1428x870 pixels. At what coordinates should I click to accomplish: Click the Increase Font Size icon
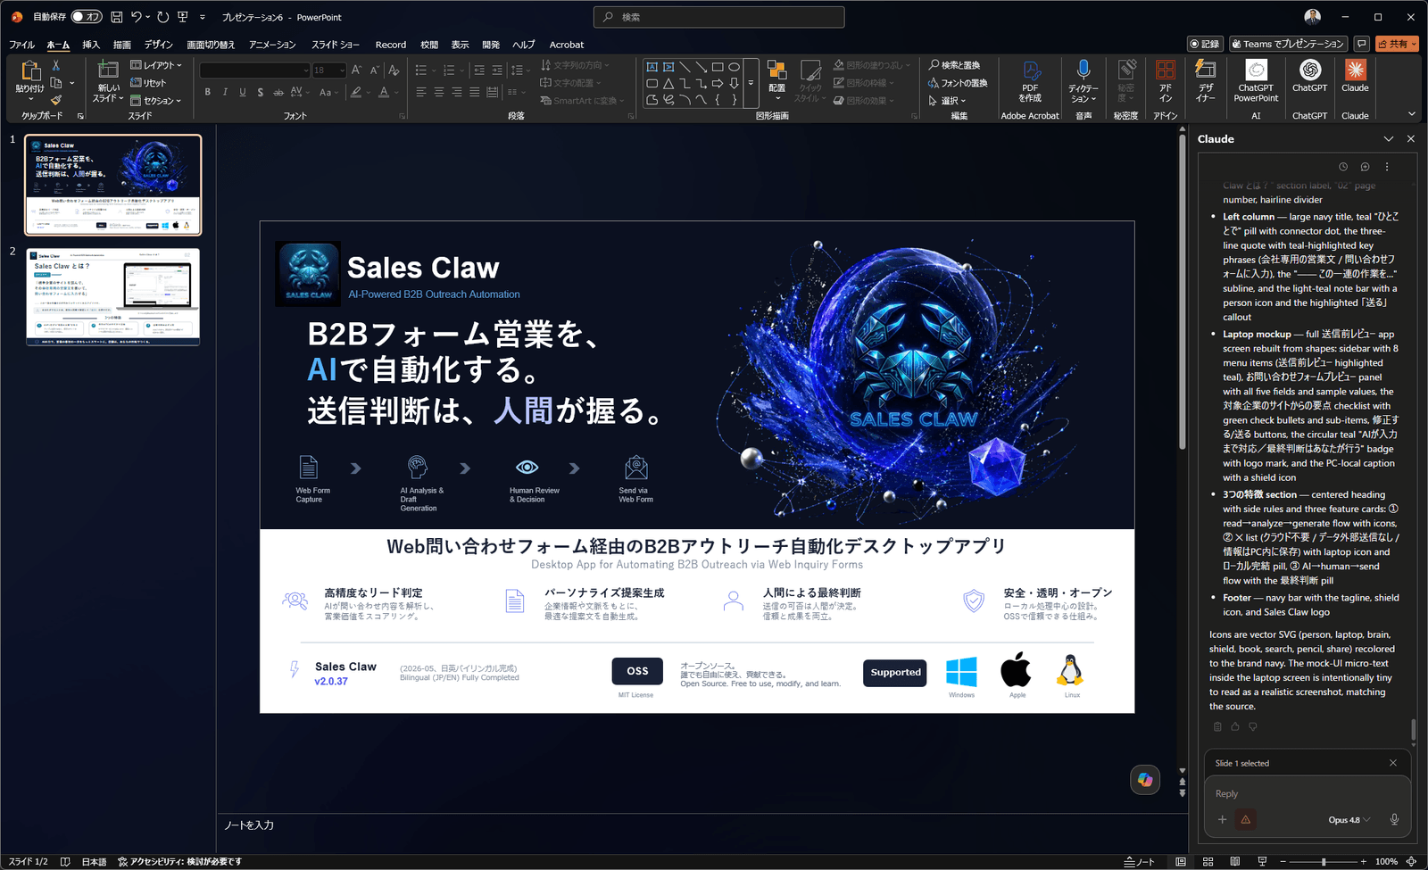[x=356, y=70]
